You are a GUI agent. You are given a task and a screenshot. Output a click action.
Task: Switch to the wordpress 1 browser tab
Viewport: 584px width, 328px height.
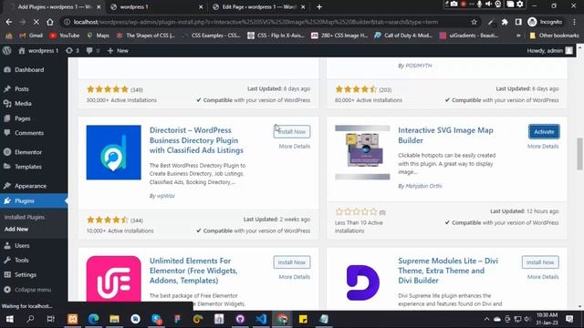pos(156,6)
